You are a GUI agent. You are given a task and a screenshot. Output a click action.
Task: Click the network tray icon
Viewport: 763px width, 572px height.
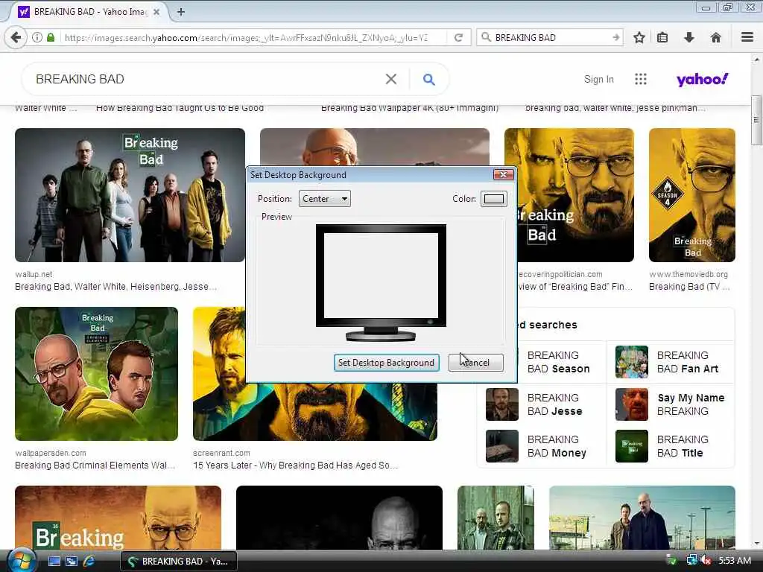[691, 561]
